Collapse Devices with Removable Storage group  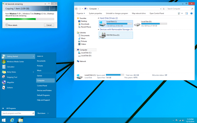(98, 30)
